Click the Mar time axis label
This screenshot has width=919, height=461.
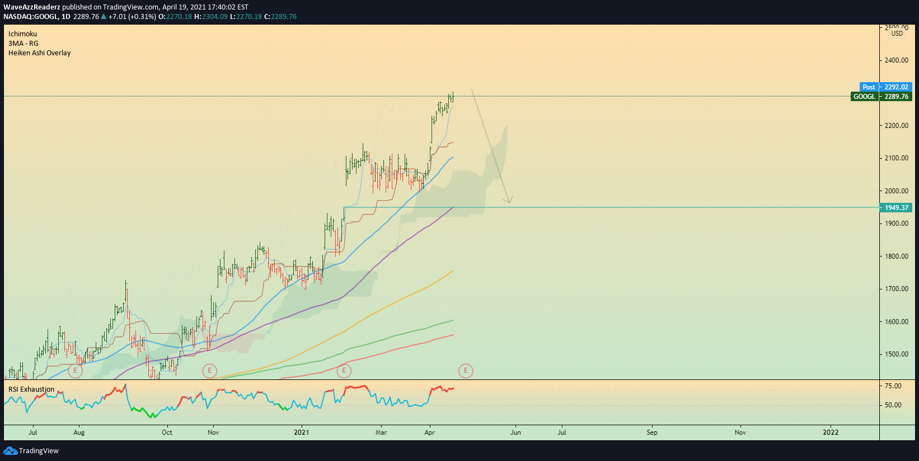(381, 433)
